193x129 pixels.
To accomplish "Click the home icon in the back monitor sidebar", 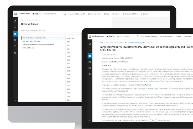I will tap(15, 21).
